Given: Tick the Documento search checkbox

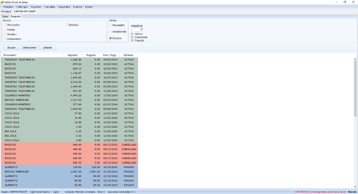Looking at the screenshot, I should pyautogui.click(x=5, y=39).
